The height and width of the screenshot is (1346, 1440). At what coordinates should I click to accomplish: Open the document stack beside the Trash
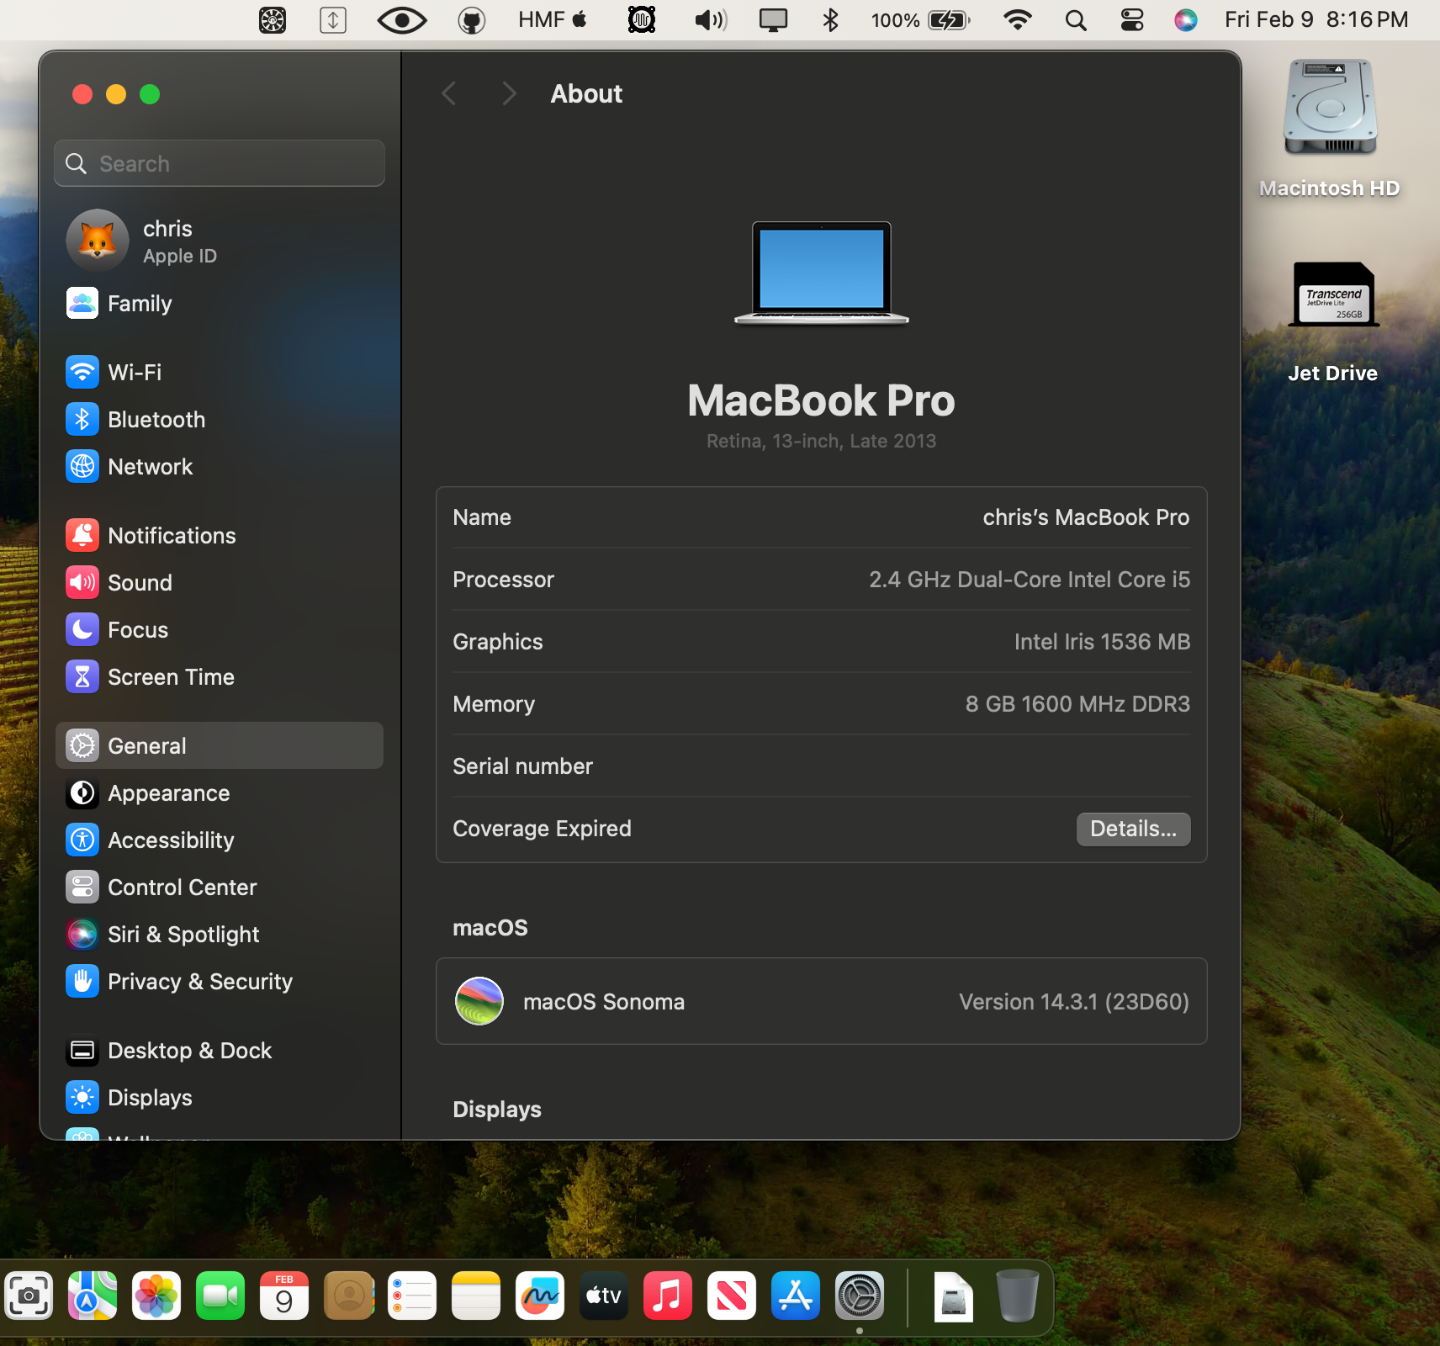click(954, 1296)
